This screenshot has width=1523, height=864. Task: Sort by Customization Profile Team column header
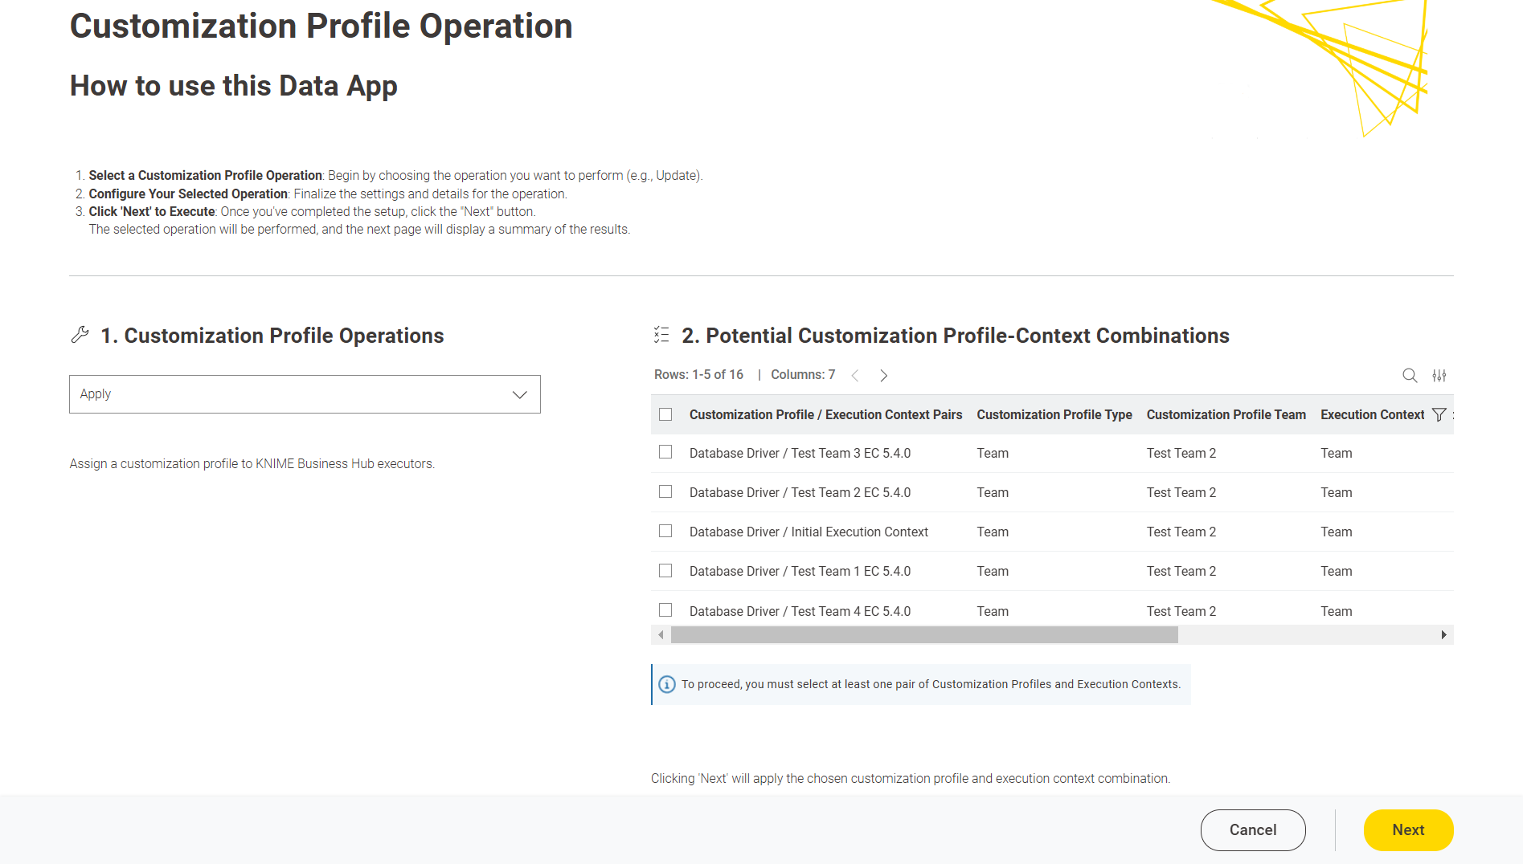click(x=1226, y=414)
